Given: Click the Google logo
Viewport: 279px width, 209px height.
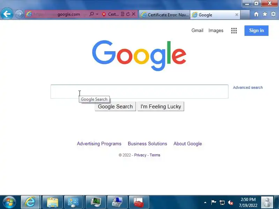Looking at the screenshot, I should coord(139,56).
